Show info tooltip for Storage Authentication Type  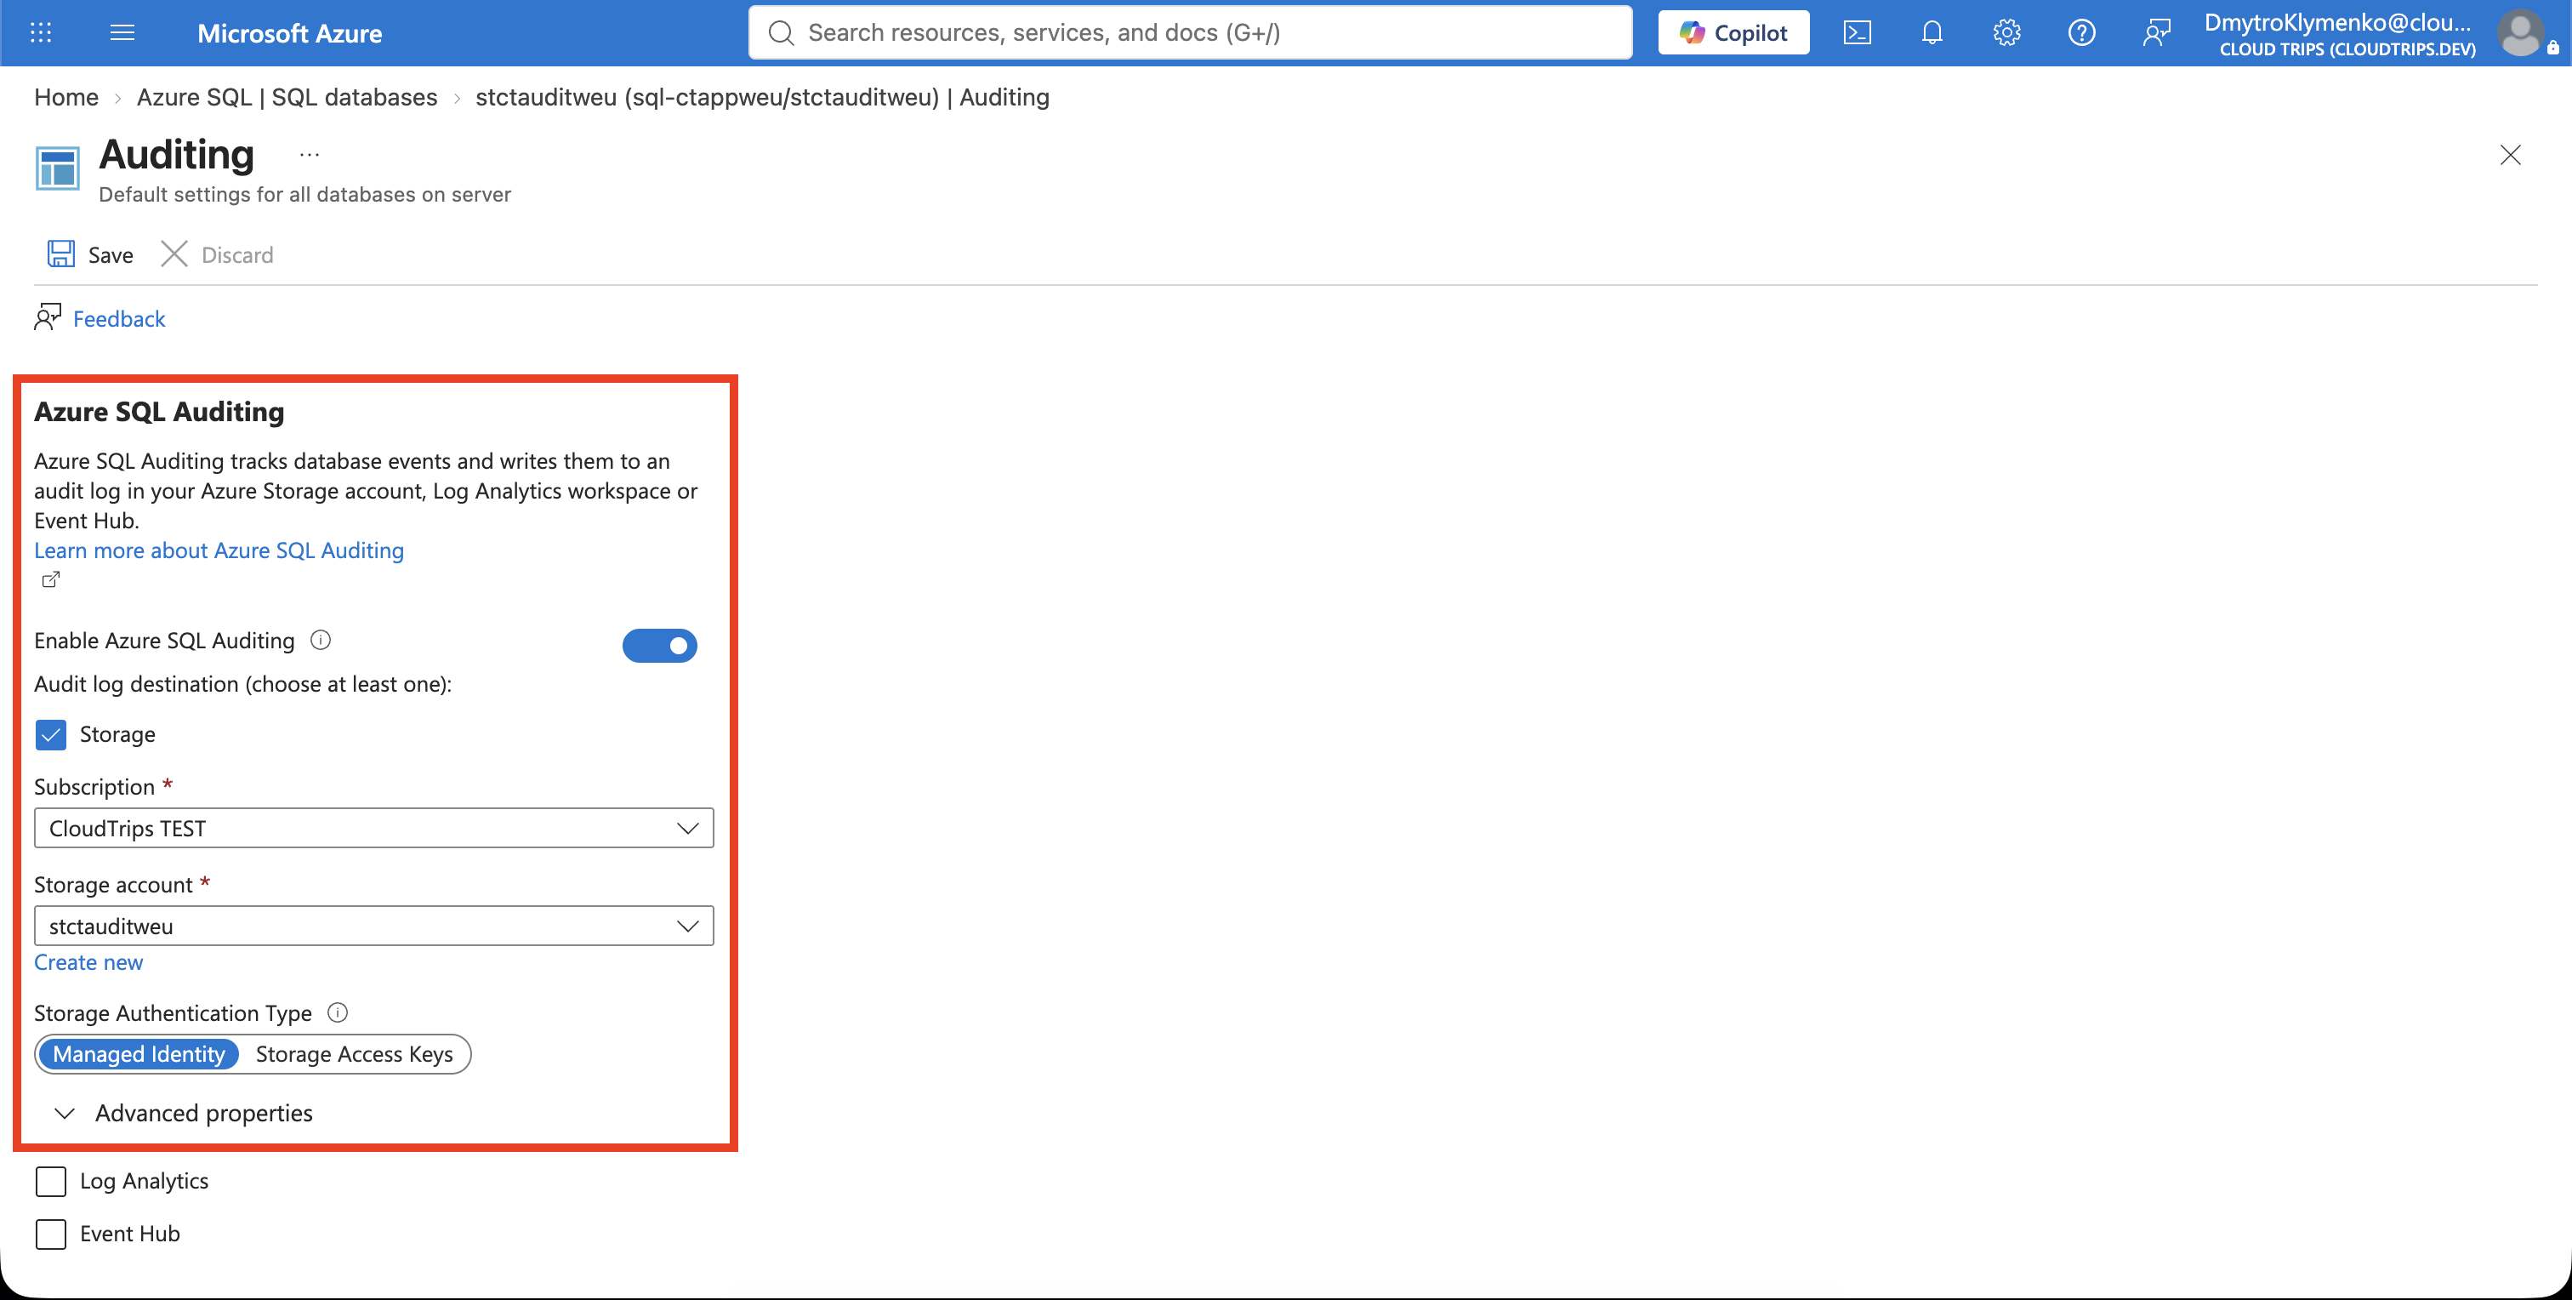point(338,1012)
